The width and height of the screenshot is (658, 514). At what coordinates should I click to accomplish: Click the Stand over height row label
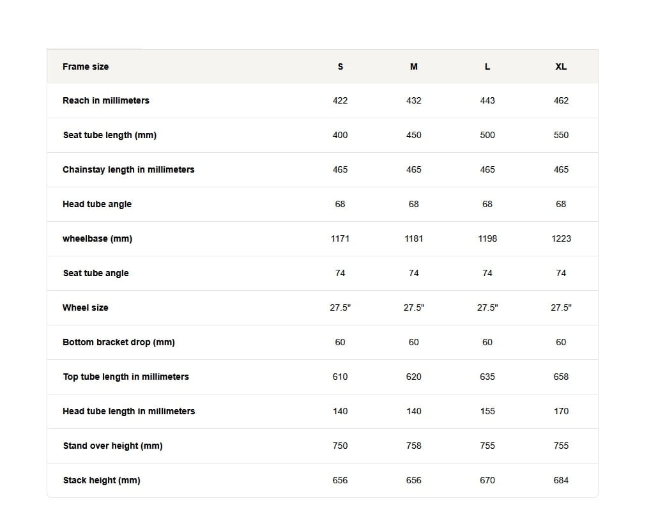click(113, 446)
